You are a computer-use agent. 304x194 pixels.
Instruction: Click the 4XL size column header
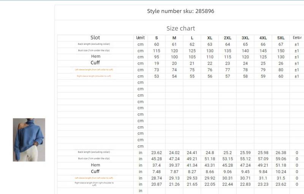[263, 38]
